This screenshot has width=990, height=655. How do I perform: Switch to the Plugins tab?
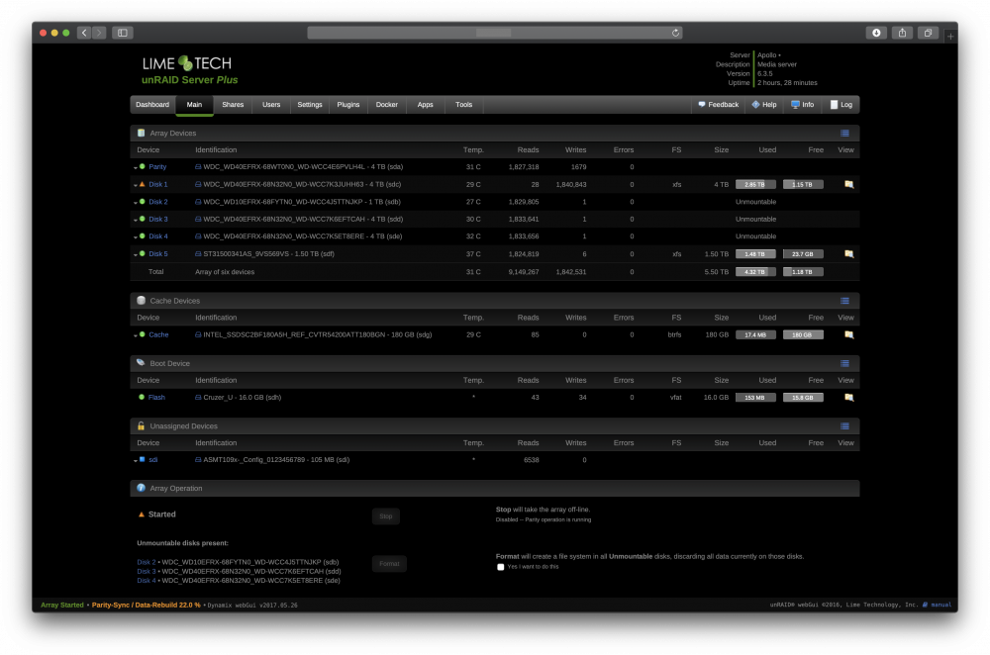347,105
